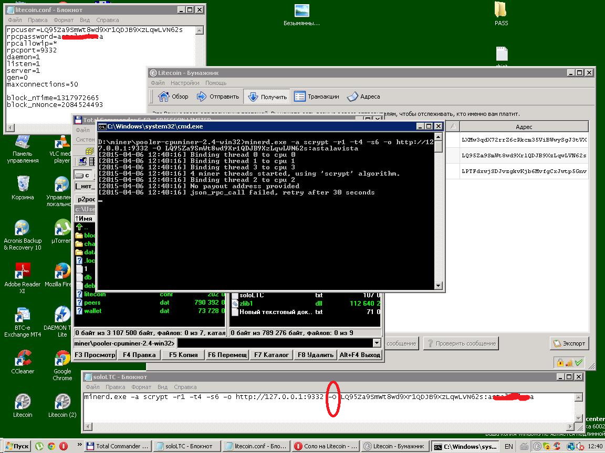Switch input language via the EN indicator
The height and width of the screenshot is (453, 605).
(x=508, y=446)
